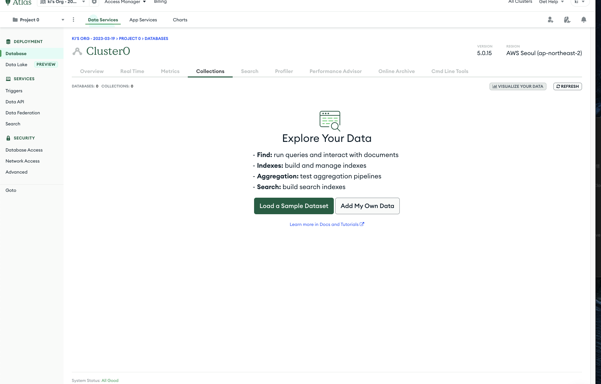The height and width of the screenshot is (384, 601).
Task: Click the Visualize Your Data button
Action: tap(518, 86)
